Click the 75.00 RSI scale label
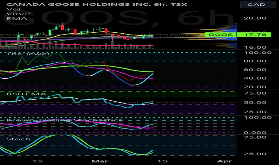 tap(255, 93)
